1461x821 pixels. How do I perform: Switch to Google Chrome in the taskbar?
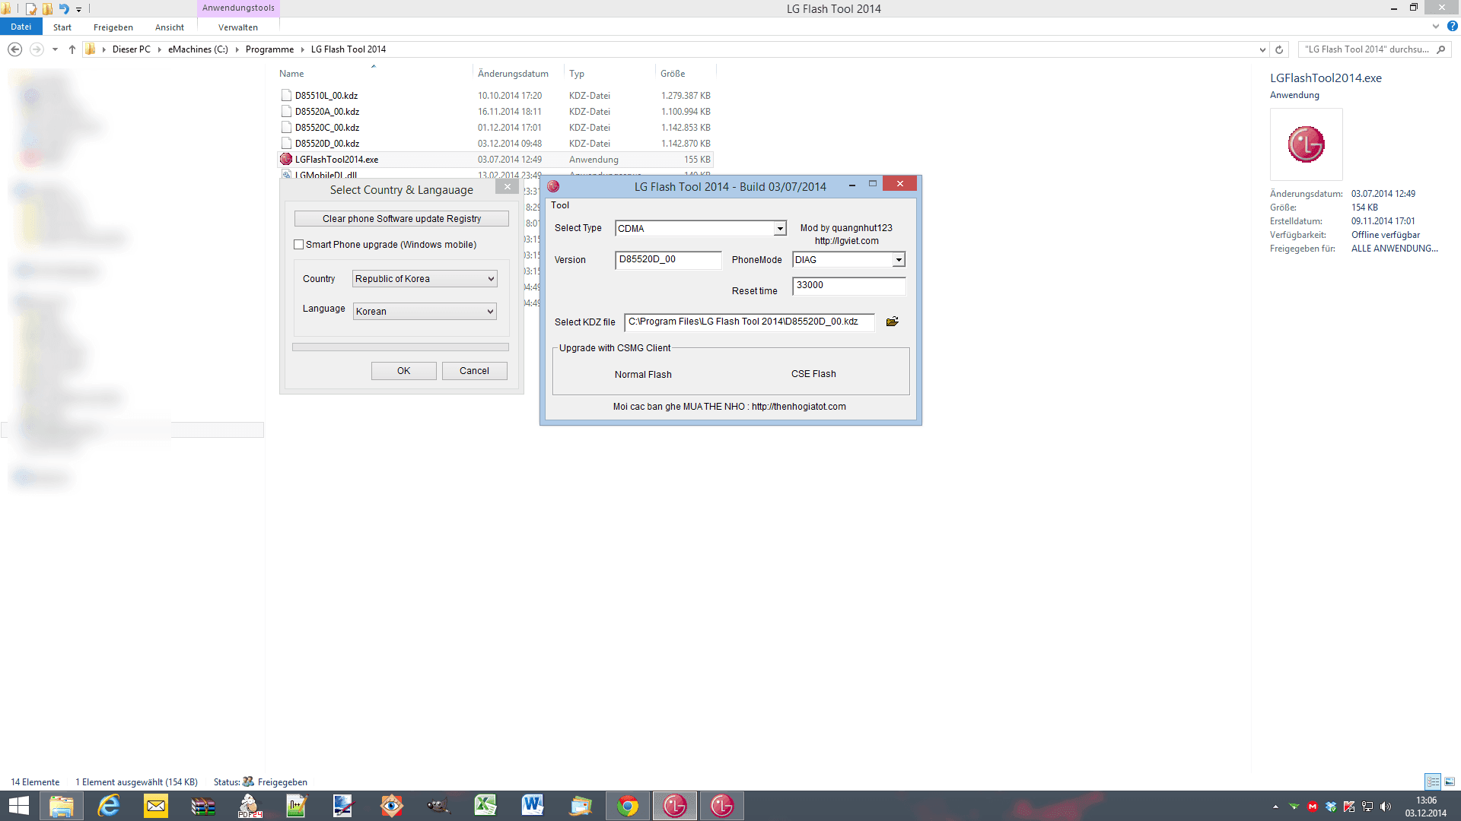628,806
